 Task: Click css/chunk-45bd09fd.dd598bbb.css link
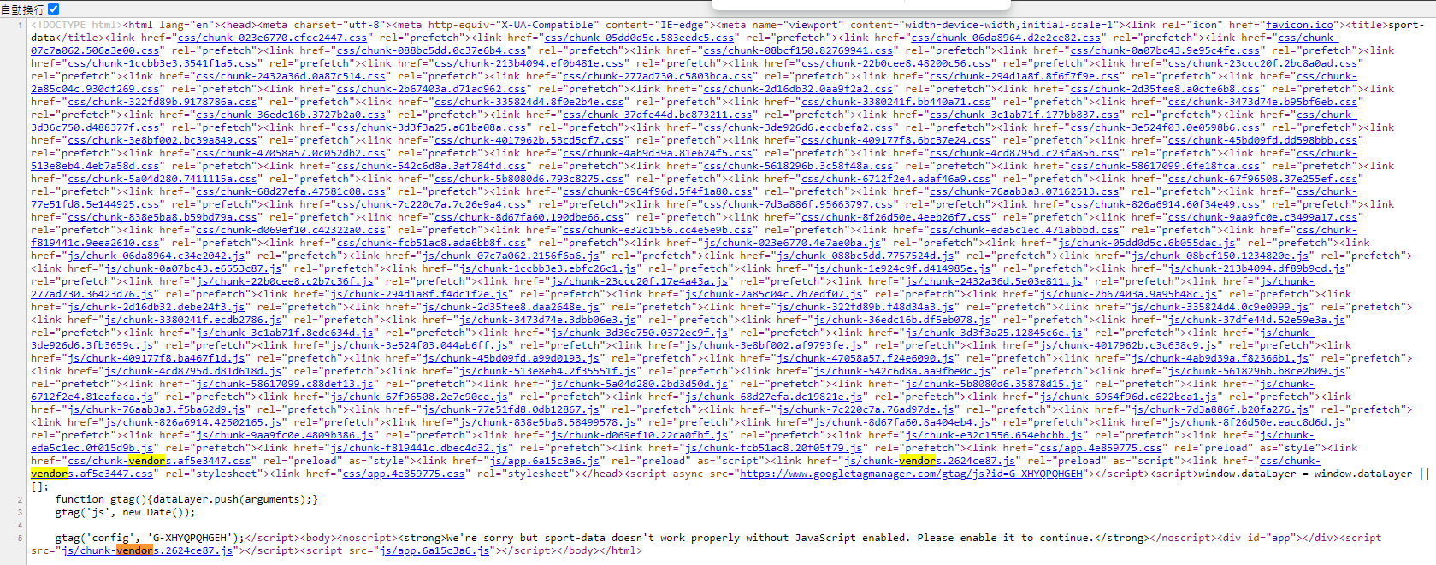pyautogui.click(x=1263, y=140)
